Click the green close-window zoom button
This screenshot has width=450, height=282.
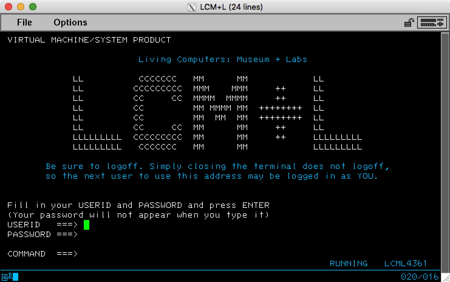tap(33, 7)
